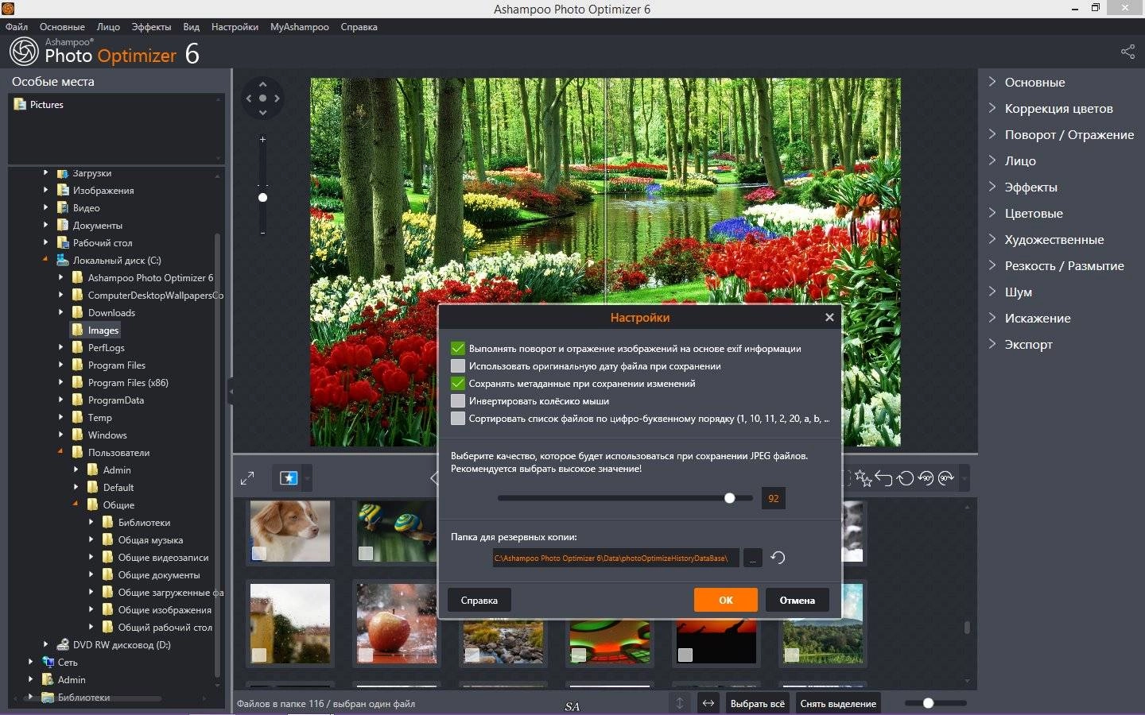Tick the selection box on the snail thumbnail
Image resolution: width=1145 pixels, height=715 pixels.
point(365,553)
